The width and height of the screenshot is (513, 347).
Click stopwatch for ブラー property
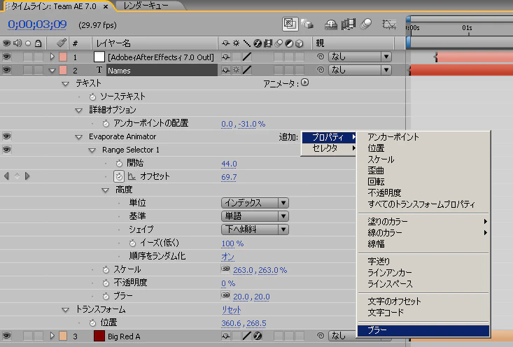[106, 297]
